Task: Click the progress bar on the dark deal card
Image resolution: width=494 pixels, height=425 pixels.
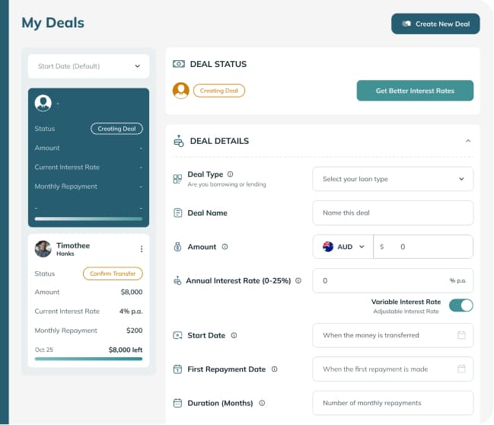Action: [88, 219]
